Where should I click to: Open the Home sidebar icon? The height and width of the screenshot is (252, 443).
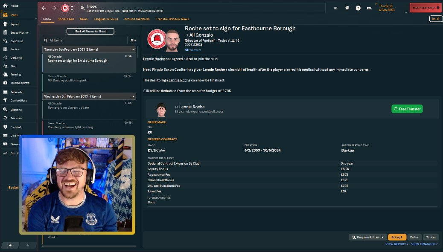pos(6,6)
